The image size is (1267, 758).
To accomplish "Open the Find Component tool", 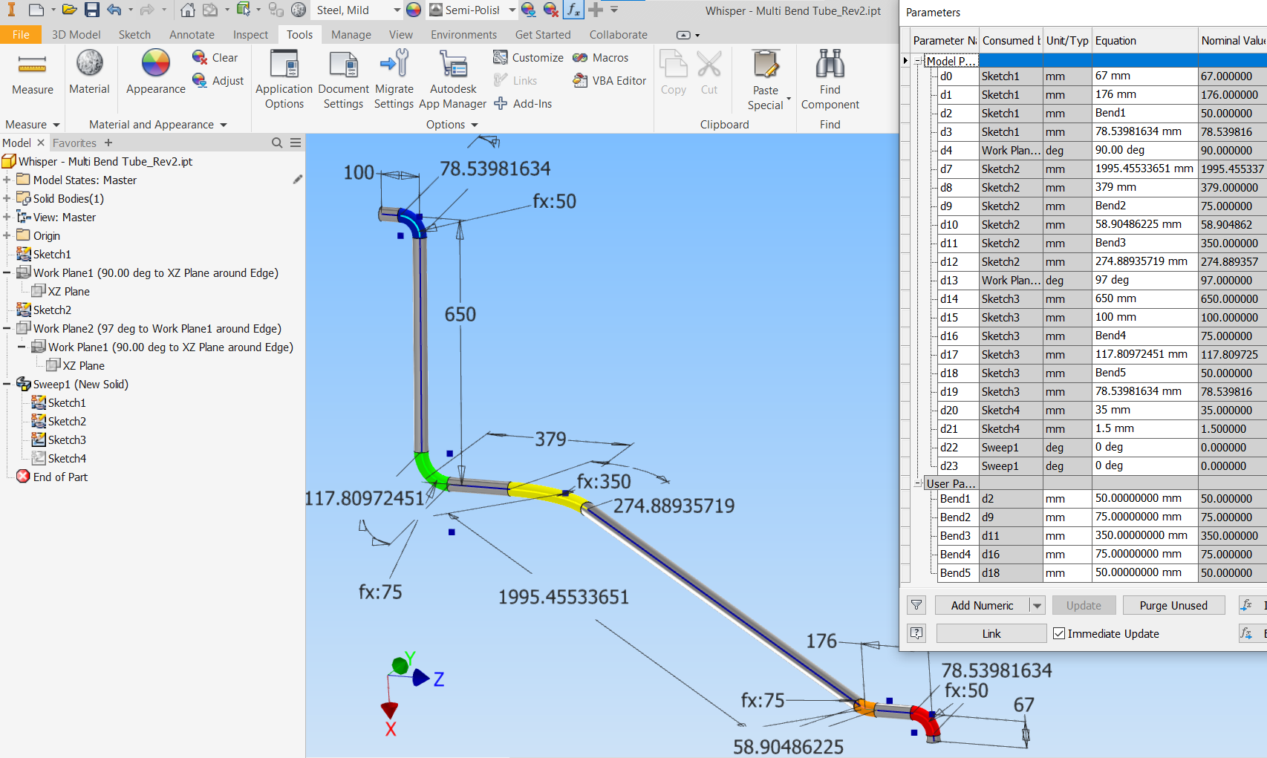I will (x=830, y=79).
